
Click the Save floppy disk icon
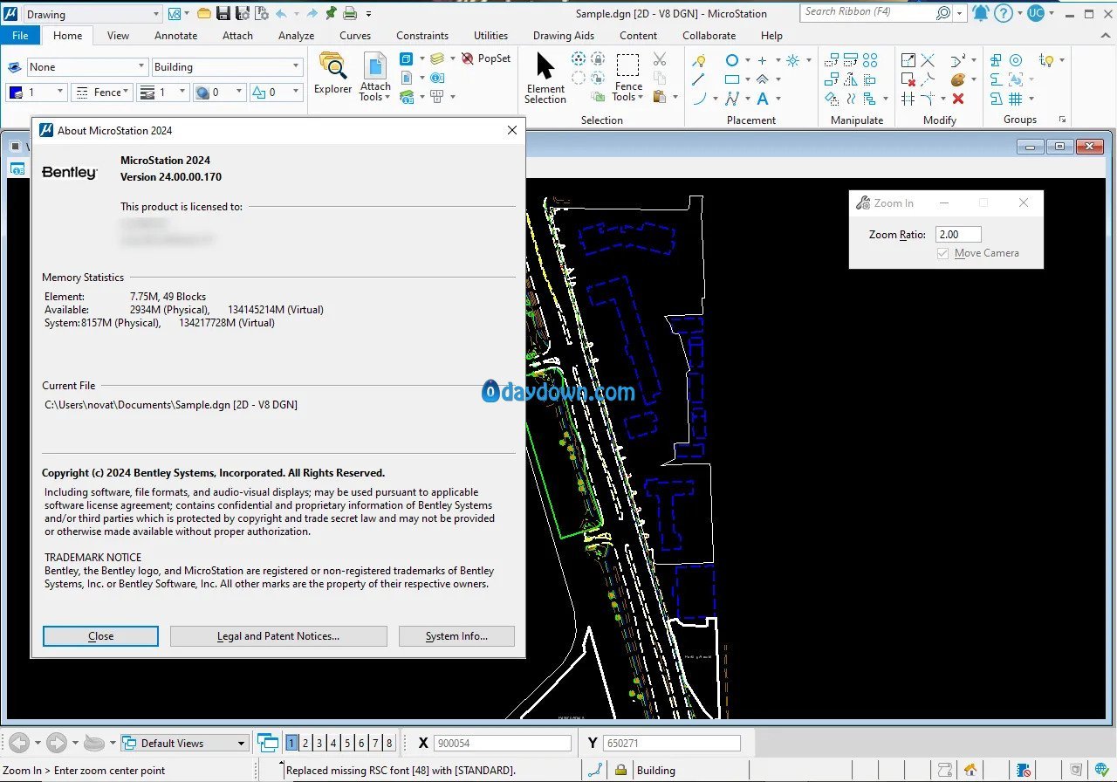[223, 13]
